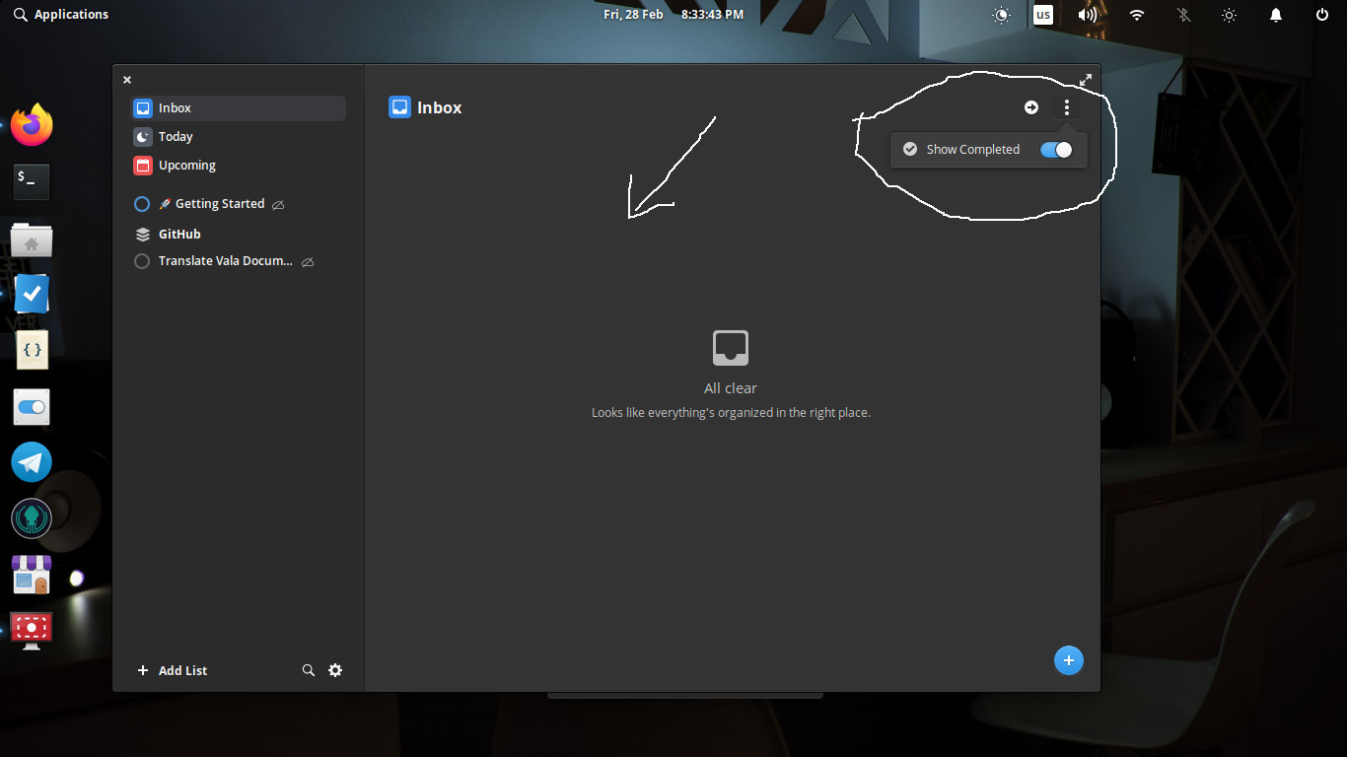The image size is (1347, 757).
Task: Click the window expand arrows icon
Action: click(1086, 80)
